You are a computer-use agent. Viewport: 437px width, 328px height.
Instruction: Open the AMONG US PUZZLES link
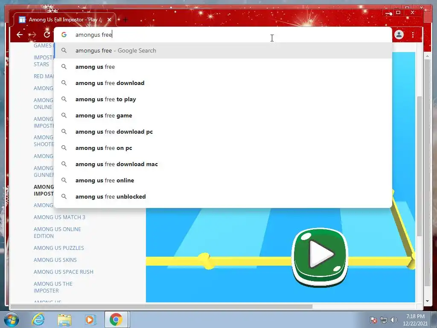[58, 248]
